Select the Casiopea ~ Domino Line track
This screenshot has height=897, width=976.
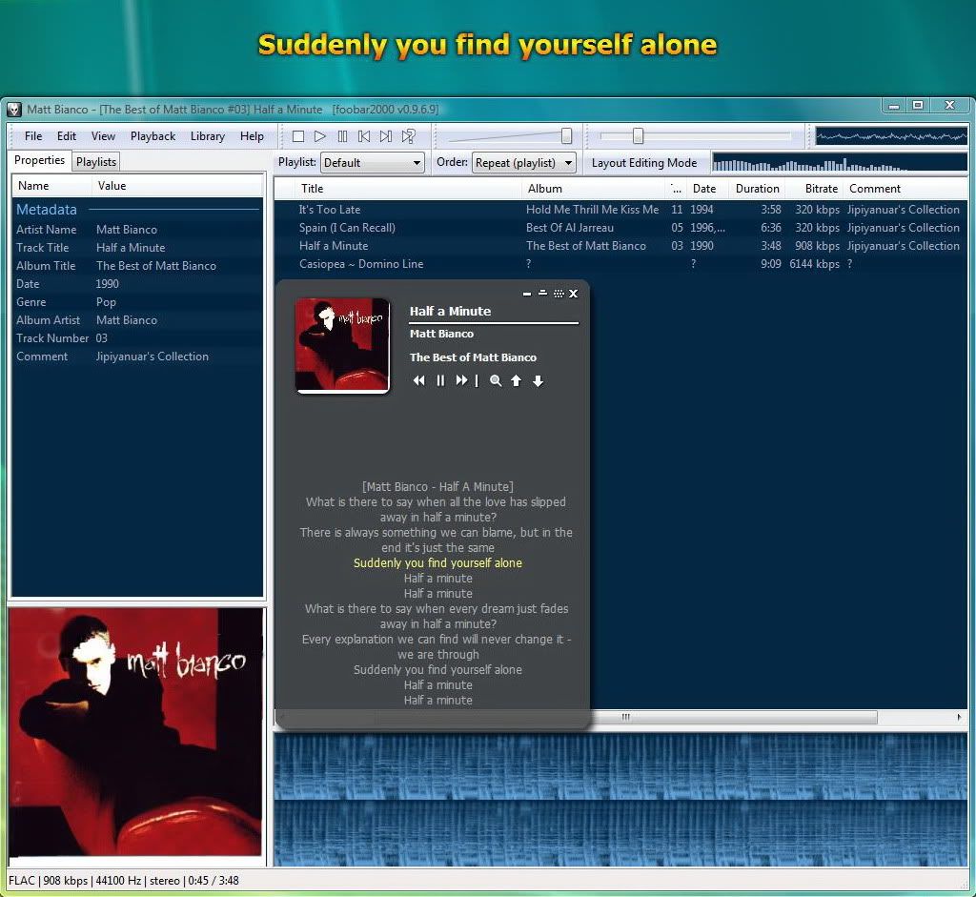[x=361, y=264]
